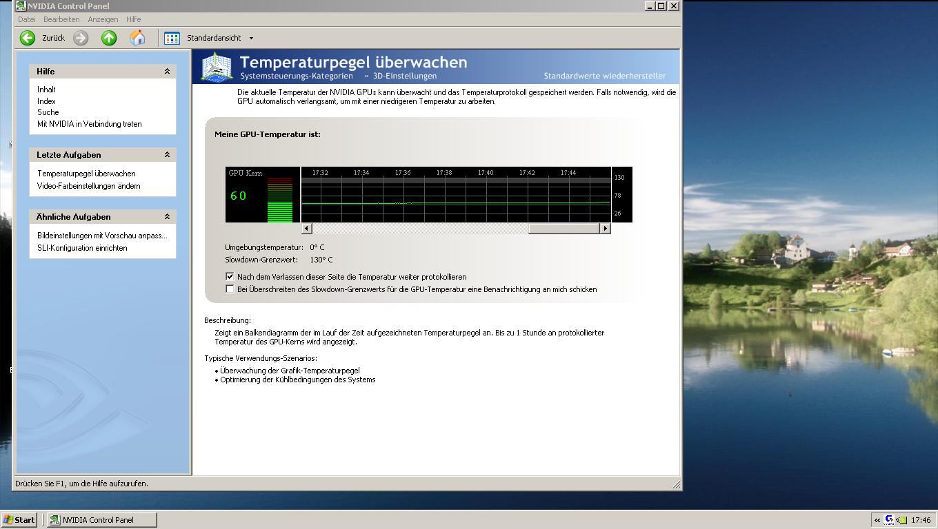
Task: Click the 3D-Einstellungen breadcrumb
Action: coord(405,76)
